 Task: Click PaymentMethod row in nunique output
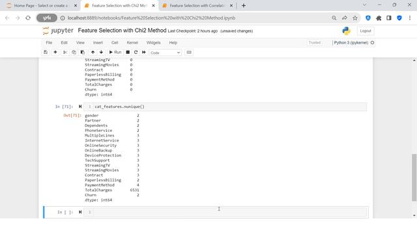tap(112, 185)
